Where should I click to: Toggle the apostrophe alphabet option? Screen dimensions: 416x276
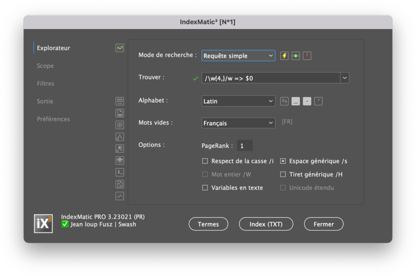(x=318, y=101)
